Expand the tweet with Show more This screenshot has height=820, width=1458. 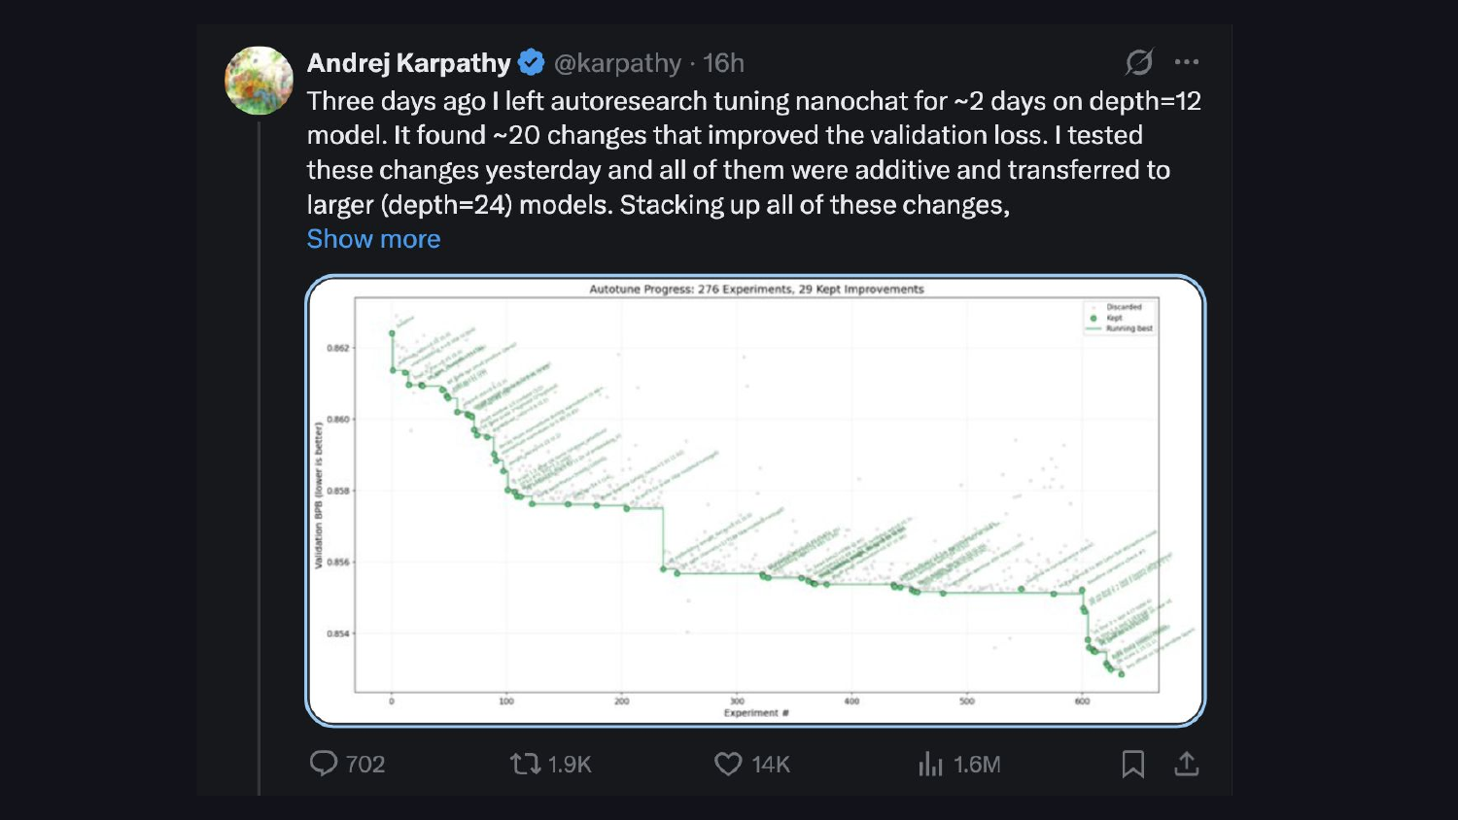tap(373, 239)
